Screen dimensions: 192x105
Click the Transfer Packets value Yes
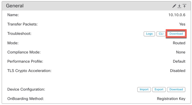[x=182, y=24]
